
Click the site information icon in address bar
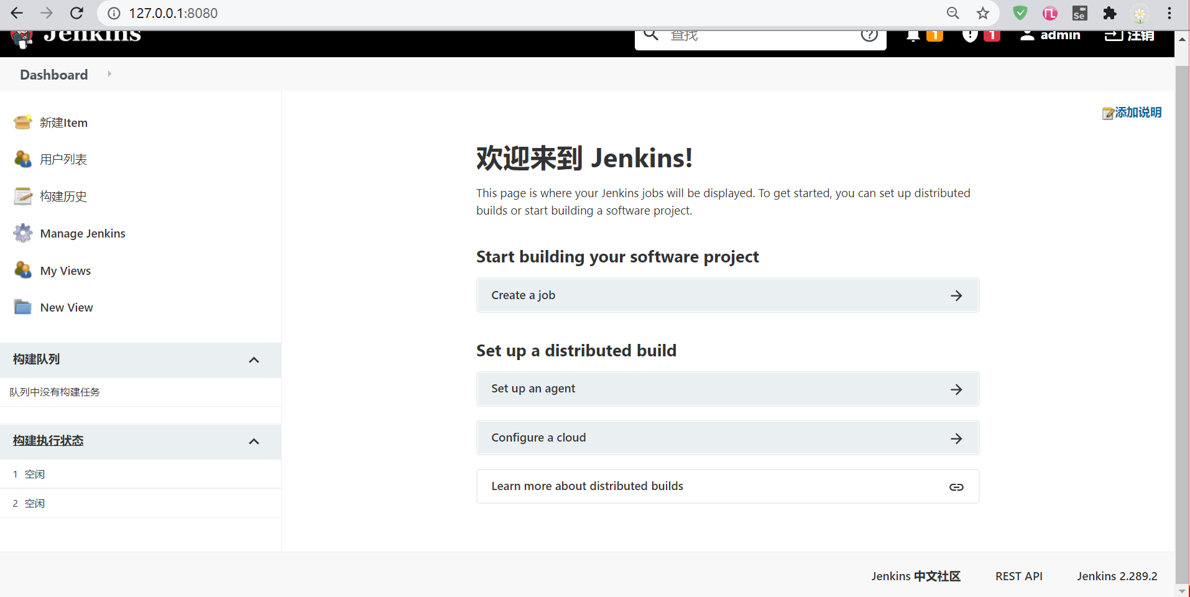tap(114, 13)
